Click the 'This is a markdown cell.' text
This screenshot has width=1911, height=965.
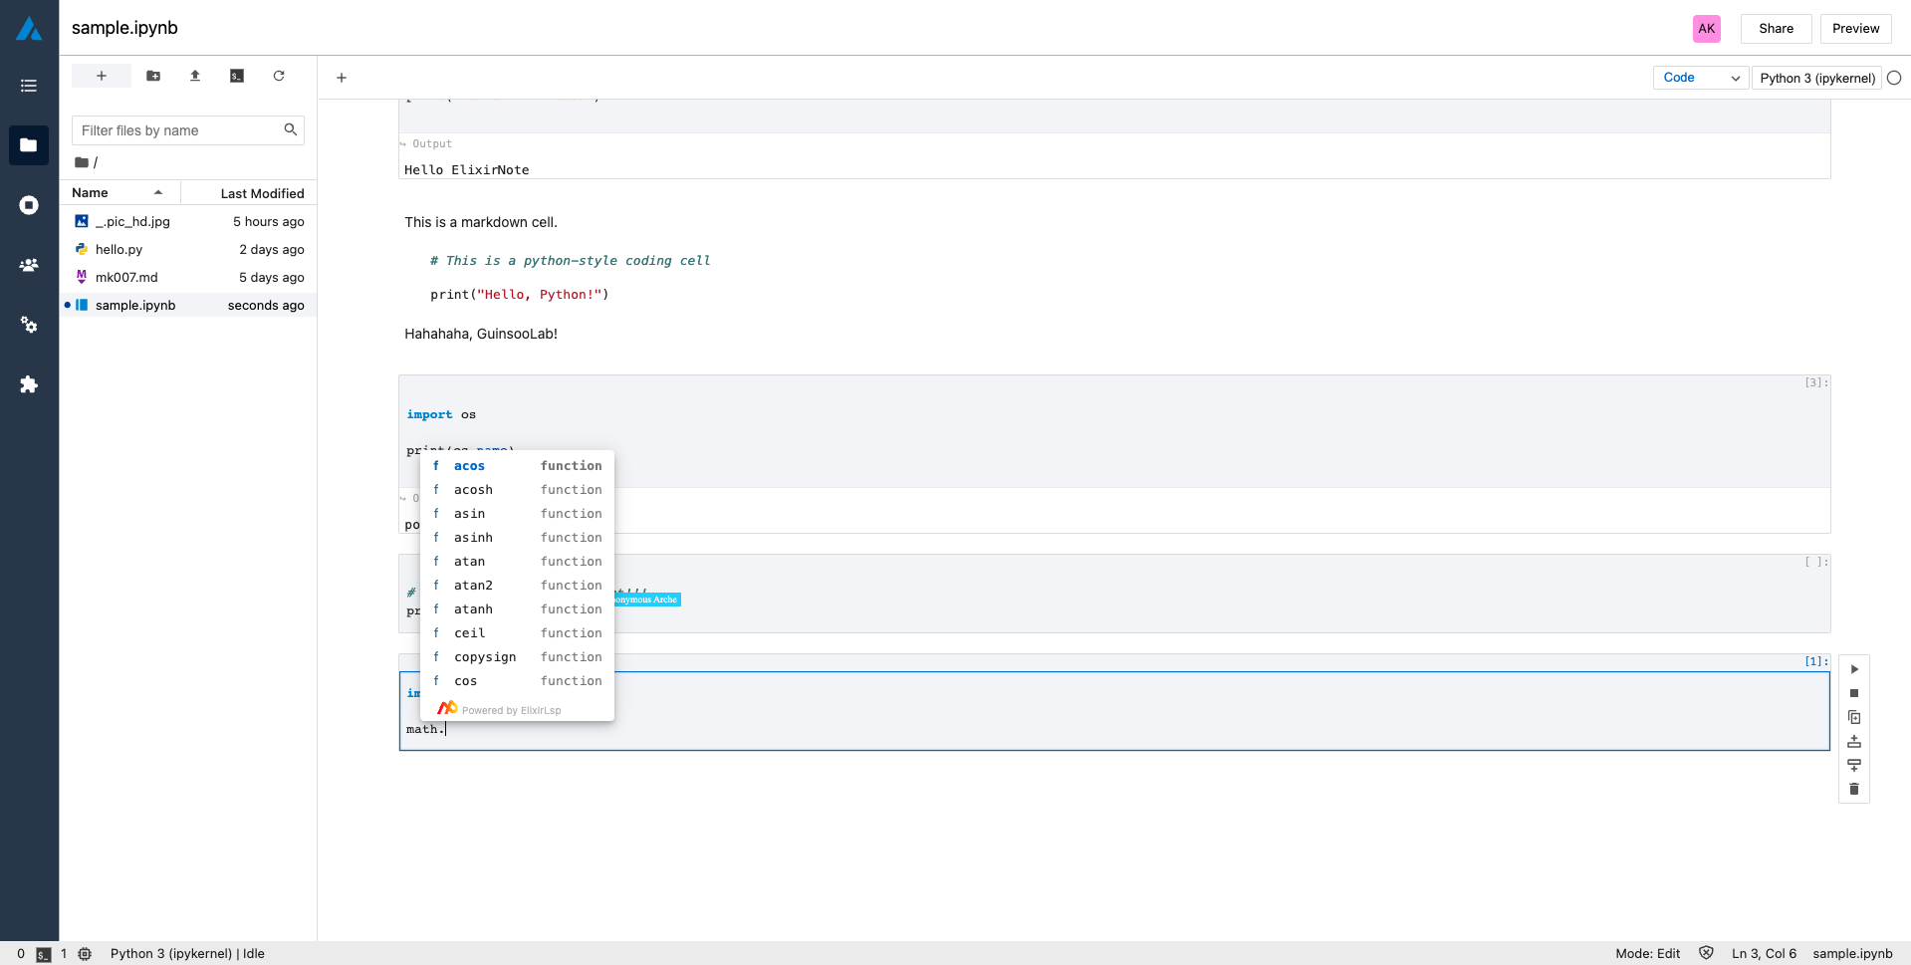(x=481, y=222)
